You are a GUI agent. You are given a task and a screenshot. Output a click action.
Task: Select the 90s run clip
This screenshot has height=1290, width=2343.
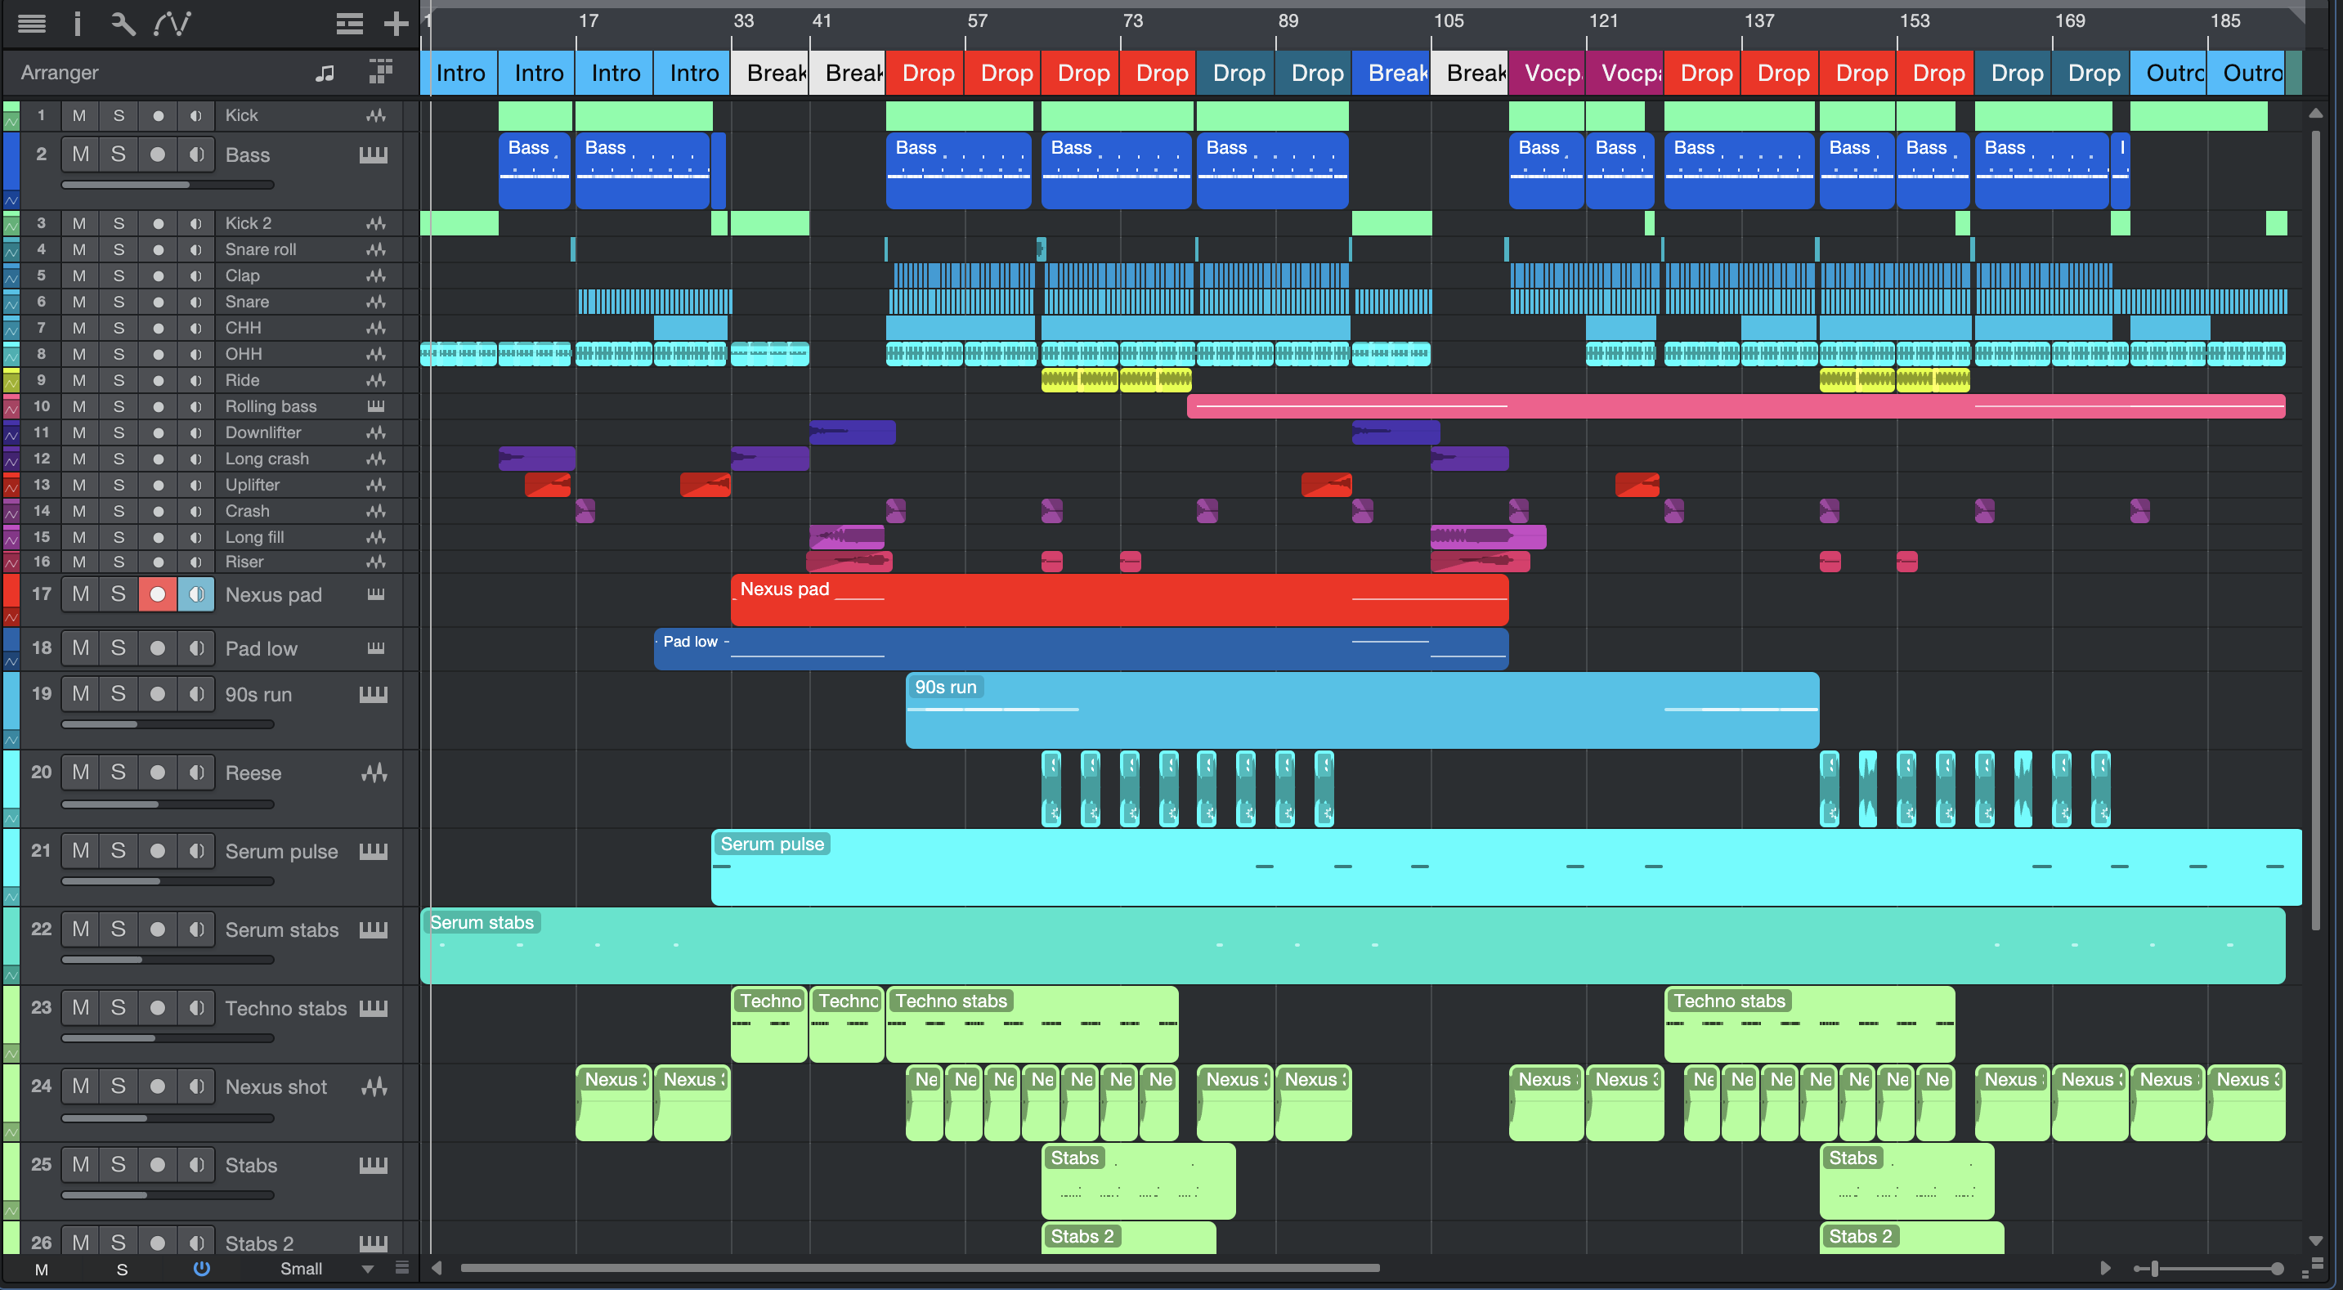coord(1363,710)
